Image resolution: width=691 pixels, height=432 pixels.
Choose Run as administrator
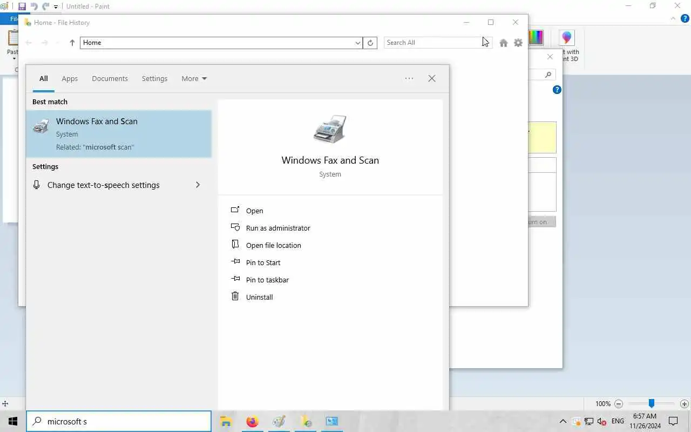point(278,228)
